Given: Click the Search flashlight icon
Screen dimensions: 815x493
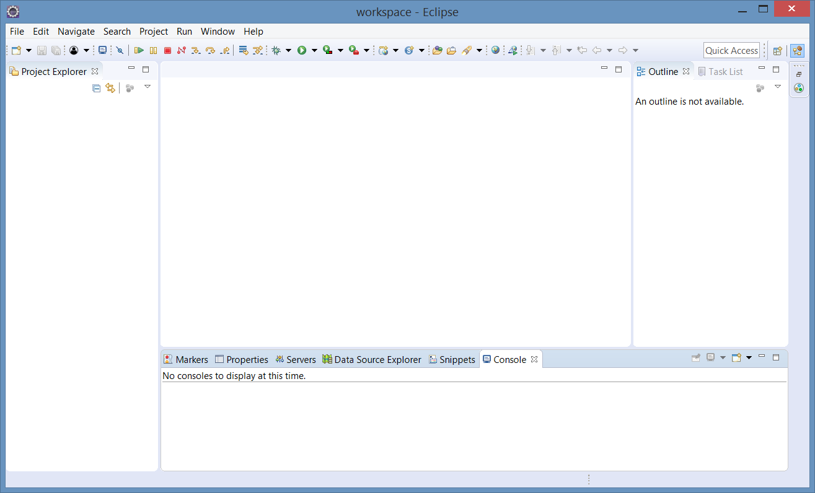Looking at the screenshot, I should 467,50.
